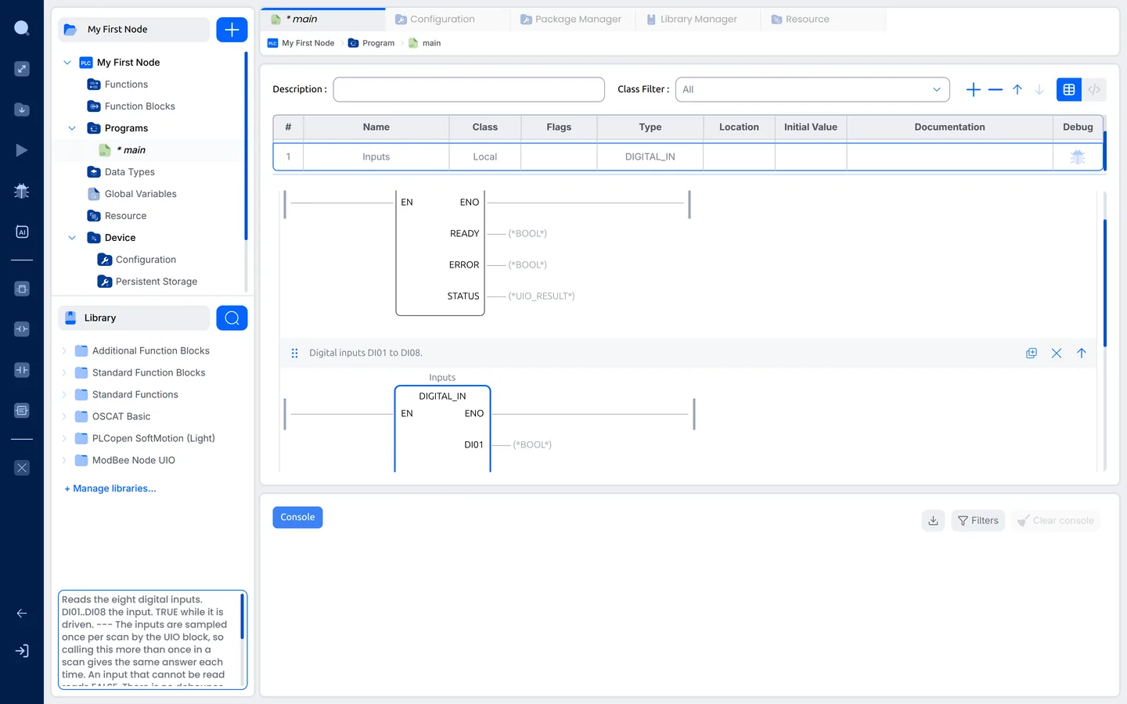
Task: Open the Class Filter dropdown
Action: pyautogui.click(x=812, y=90)
